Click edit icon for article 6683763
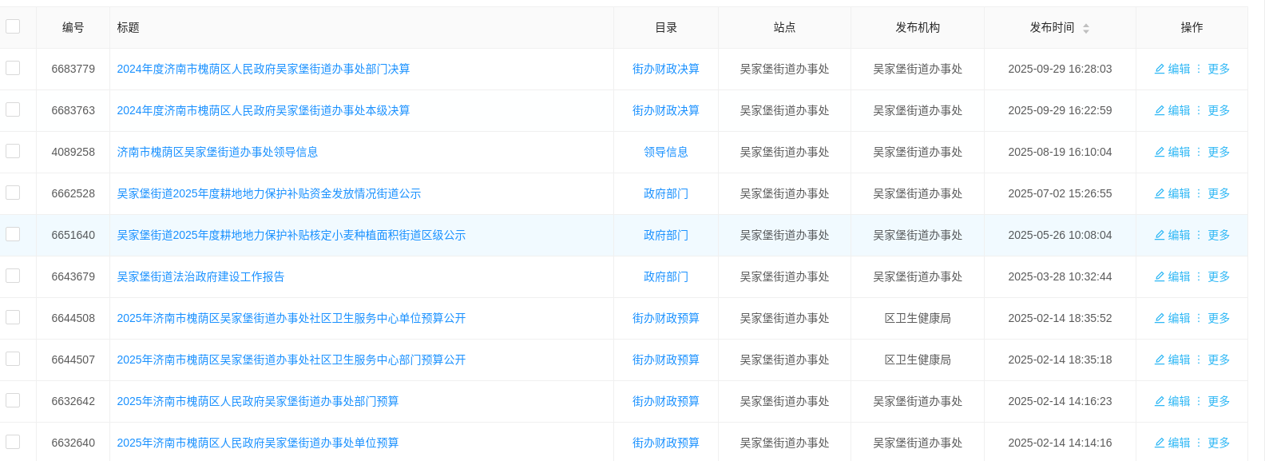 point(1160,111)
